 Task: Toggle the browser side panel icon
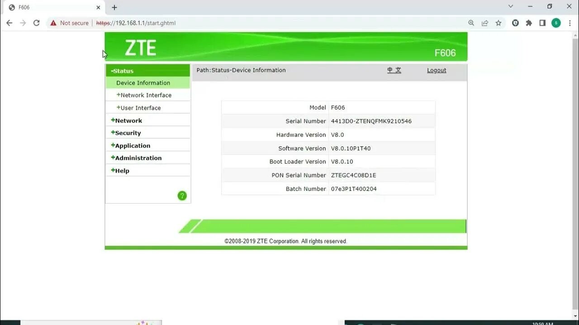(x=542, y=23)
